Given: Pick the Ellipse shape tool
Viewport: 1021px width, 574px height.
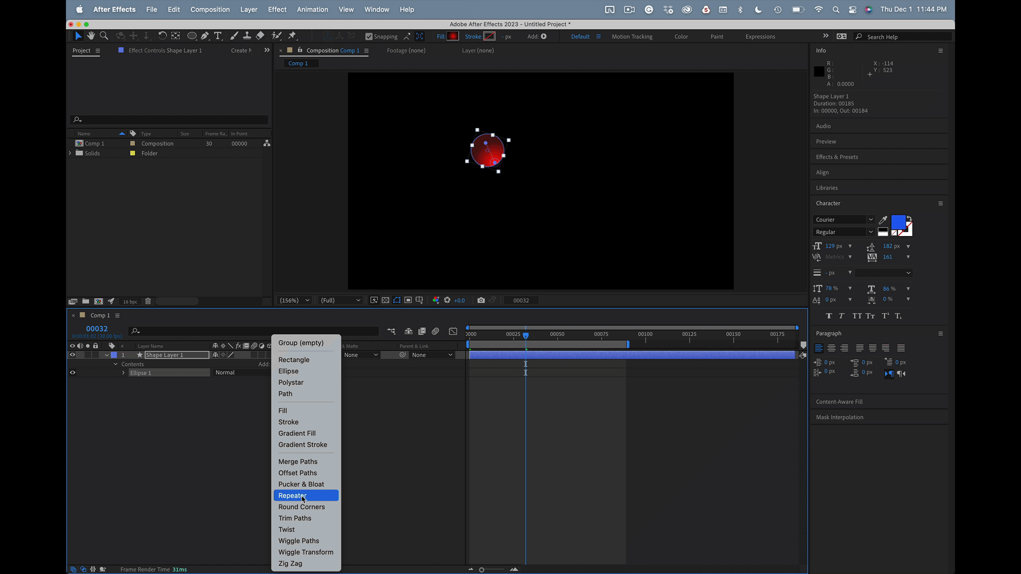Looking at the screenshot, I should coord(191,36).
